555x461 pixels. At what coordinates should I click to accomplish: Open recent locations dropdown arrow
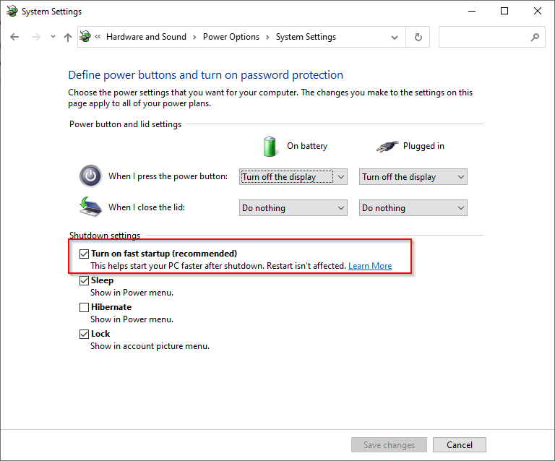click(x=53, y=36)
